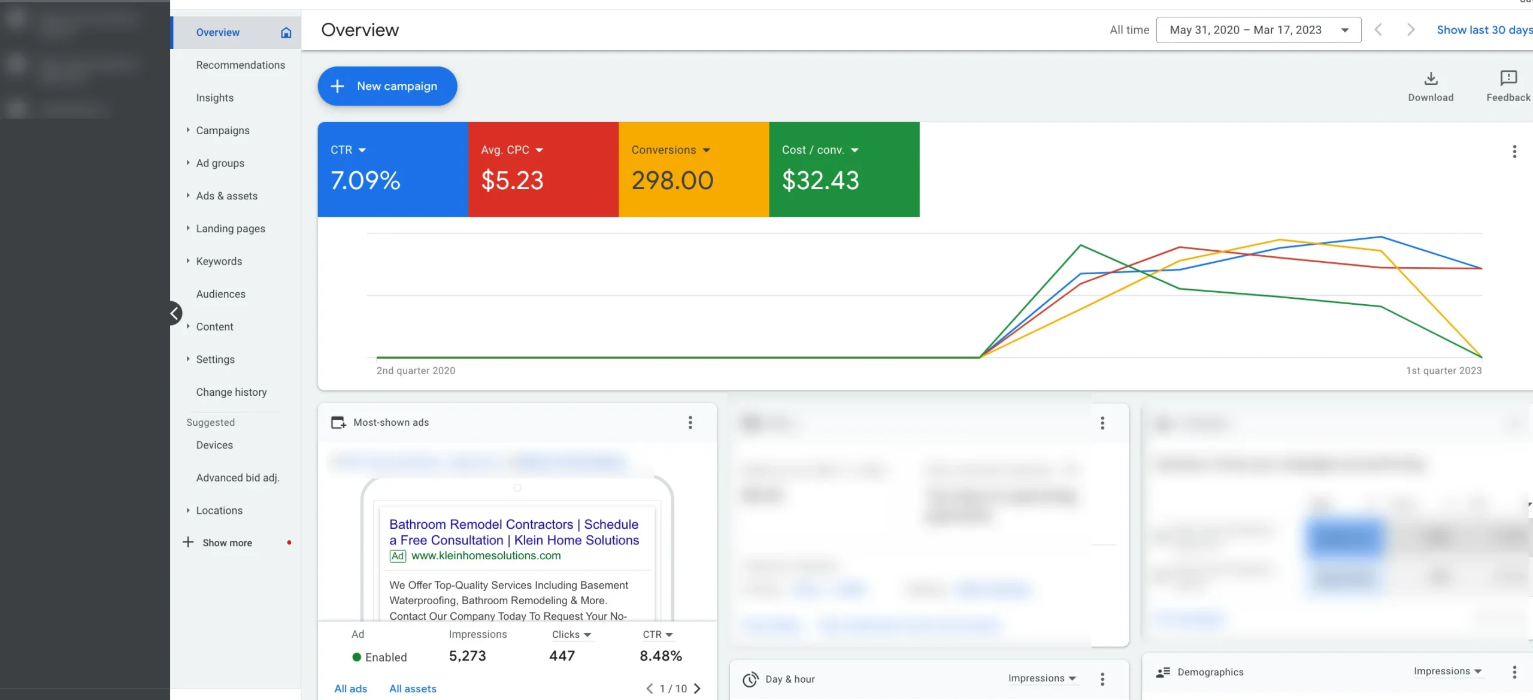The image size is (1533, 700).
Task: Click the plus icon on New campaign
Action: click(337, 86)
